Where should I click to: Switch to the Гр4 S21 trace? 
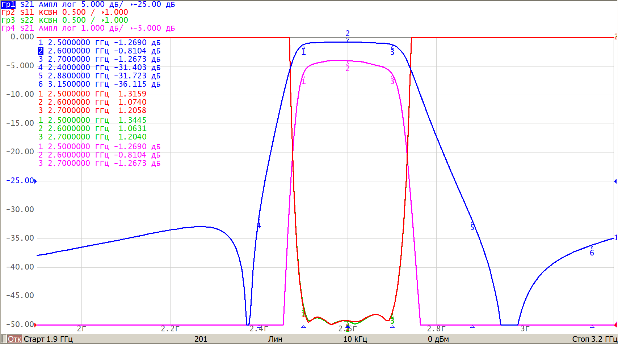8,28
